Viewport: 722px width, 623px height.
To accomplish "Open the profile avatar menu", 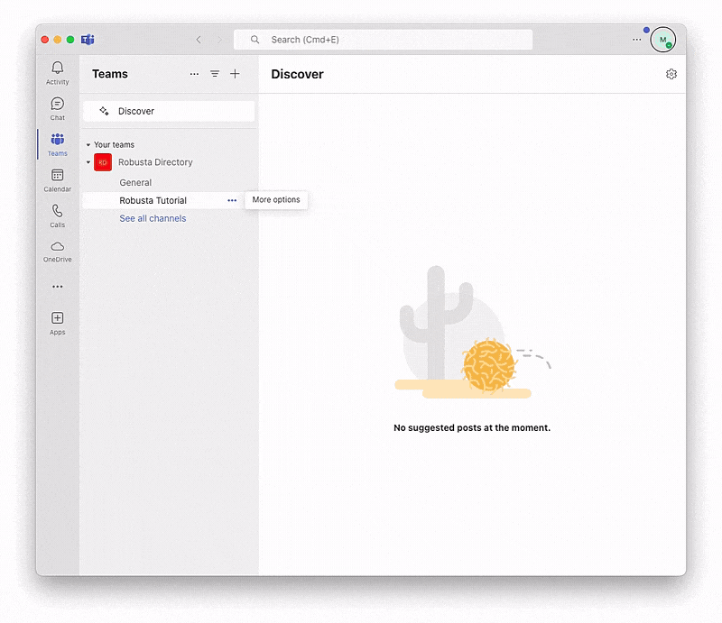I will point(663,40).
